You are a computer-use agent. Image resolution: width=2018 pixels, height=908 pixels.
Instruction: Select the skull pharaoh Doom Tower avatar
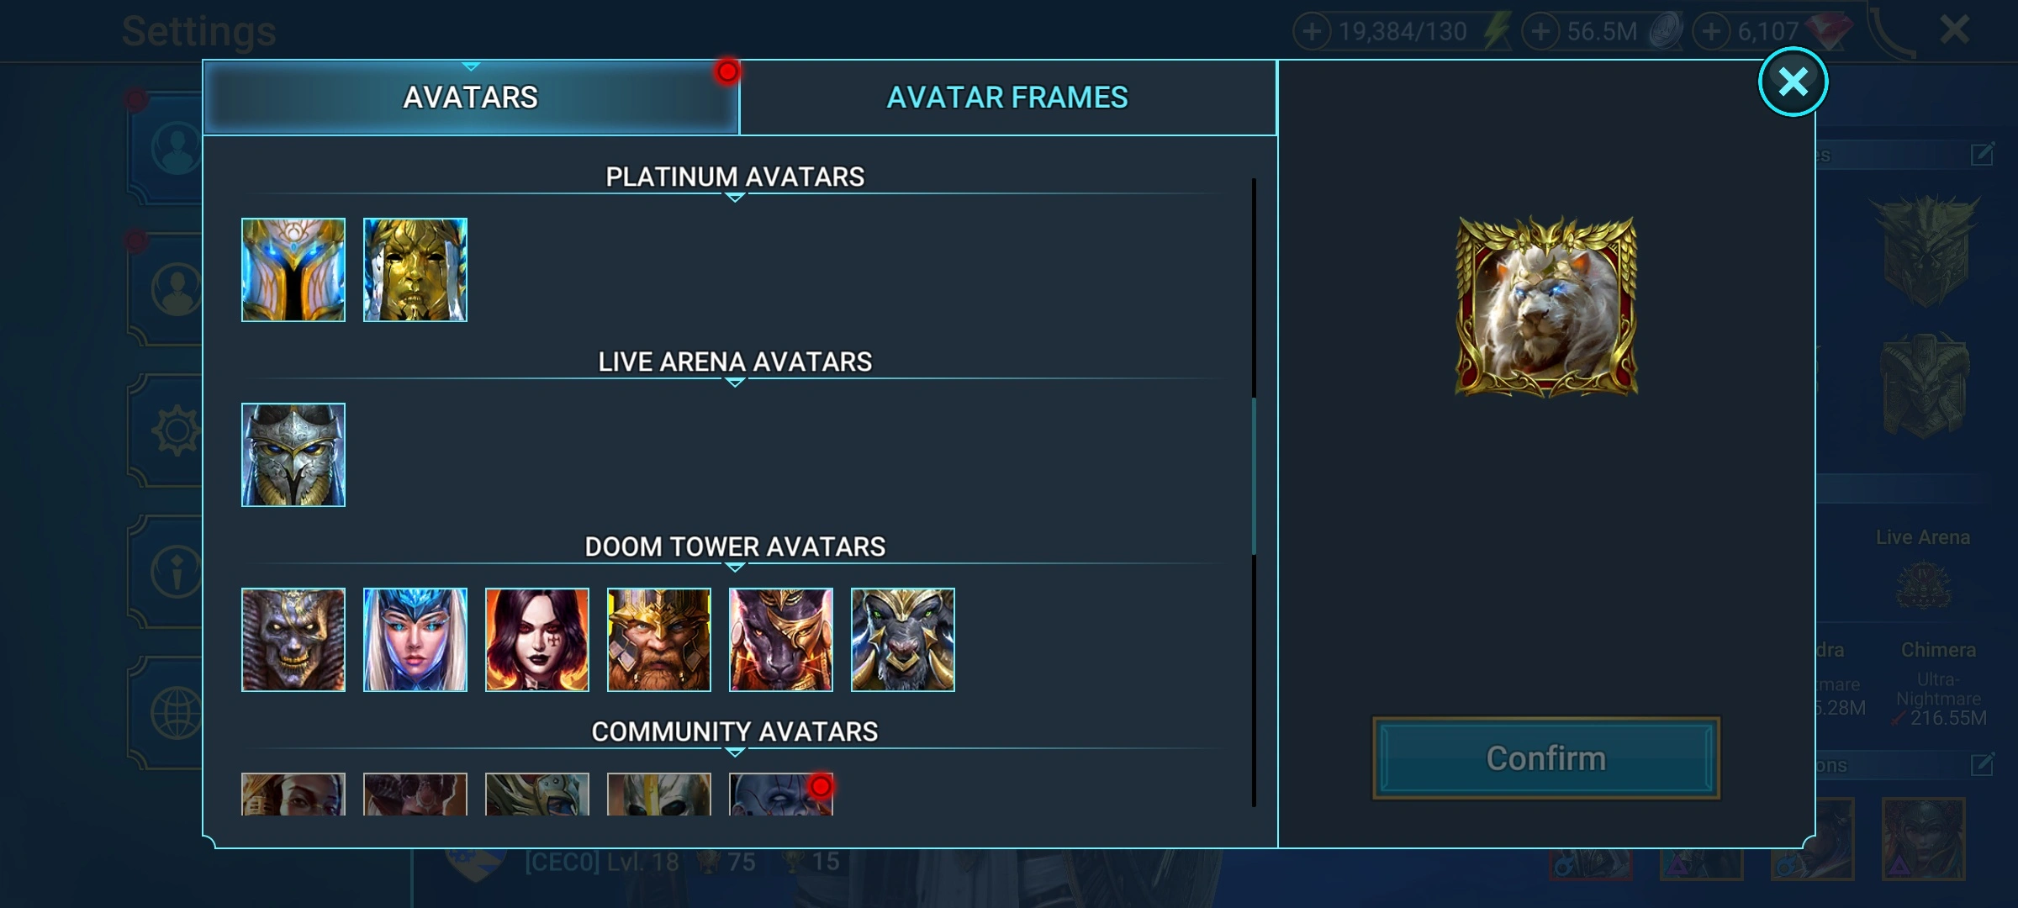[x=293, y=640]
